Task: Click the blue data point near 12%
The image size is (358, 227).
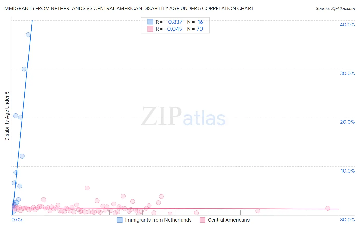Action: (x=22, y=156)
